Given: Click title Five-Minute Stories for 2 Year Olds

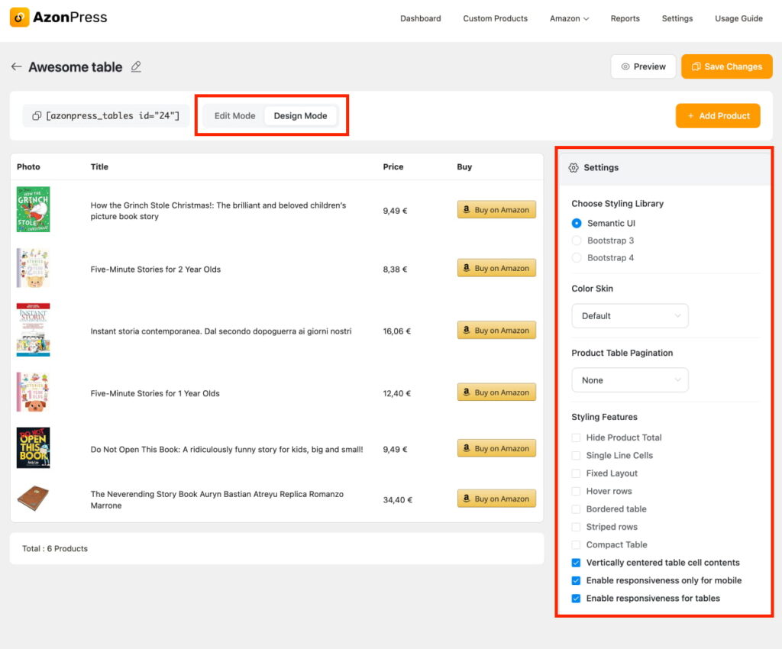Looking at the screenshot, I should click(x=156, y=270).
